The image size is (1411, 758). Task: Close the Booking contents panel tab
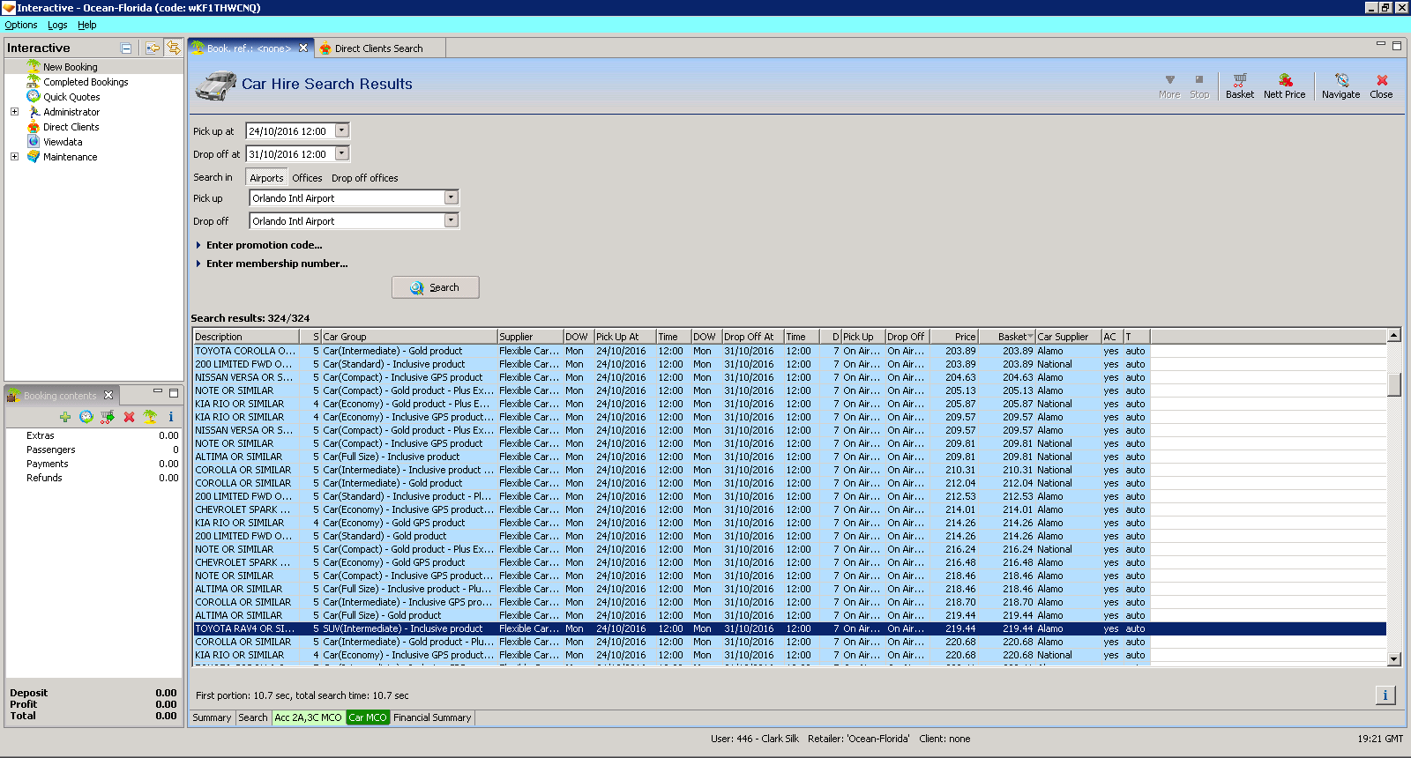[108, 395]
